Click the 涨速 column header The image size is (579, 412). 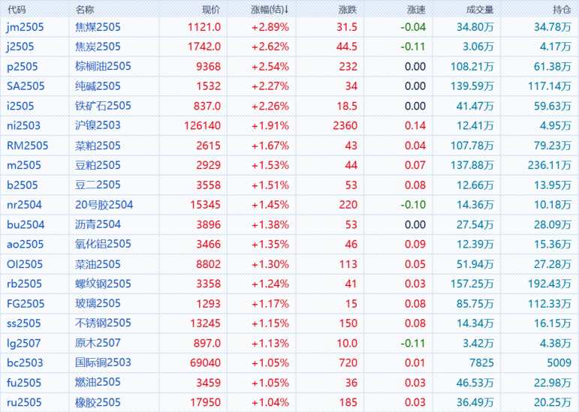click(416, 10)
